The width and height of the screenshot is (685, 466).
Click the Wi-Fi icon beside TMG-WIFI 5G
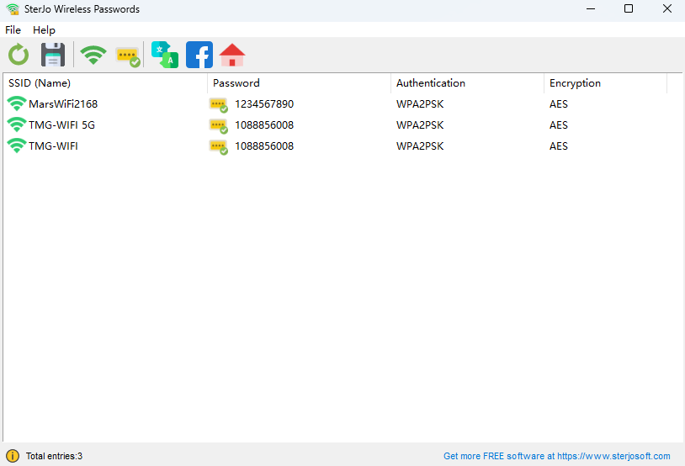[17, 124]
